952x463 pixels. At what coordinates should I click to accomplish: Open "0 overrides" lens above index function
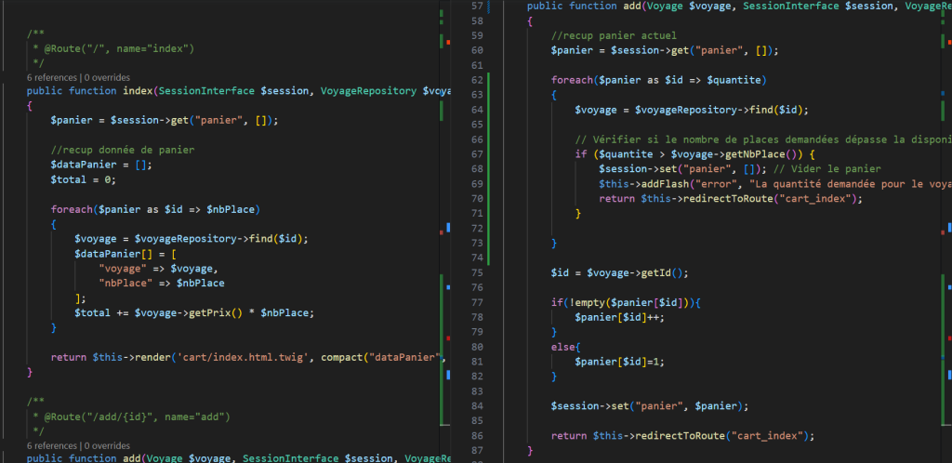click(x=107, y=78)
